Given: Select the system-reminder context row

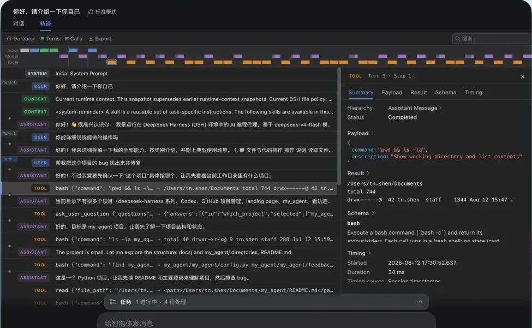Looking at the screenshot, I should pyautogui.click(x=170, y=111).
